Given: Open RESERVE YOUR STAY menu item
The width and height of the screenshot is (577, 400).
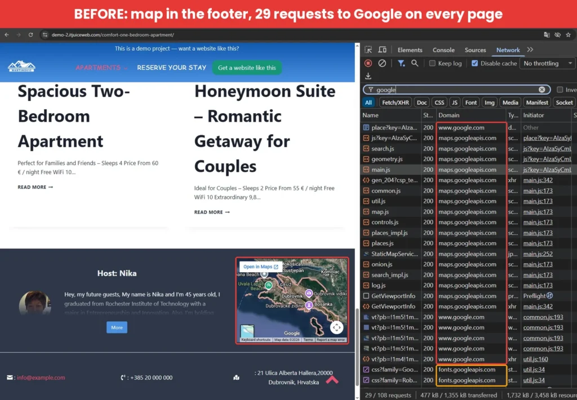Looking at the screenshot, I should point(171,68).
